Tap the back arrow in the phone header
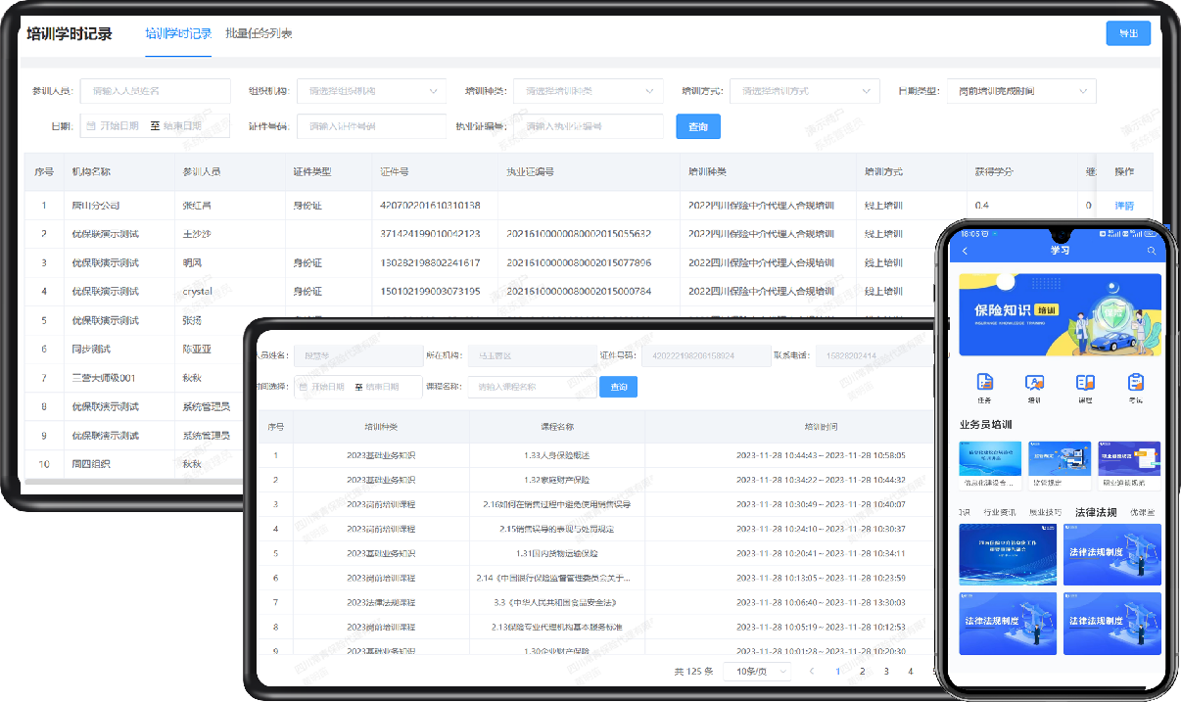 [x=966, y=252]
